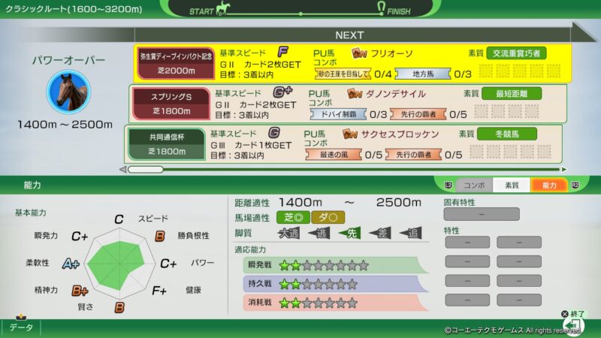Screen dimensions: 601x338
Task: Click the 持久戦 star rating bar
Action: pos(336,284)
